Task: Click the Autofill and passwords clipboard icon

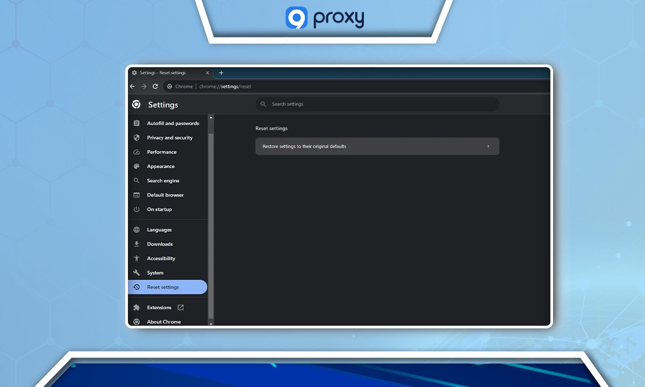Action: click(x=137, y=123)
